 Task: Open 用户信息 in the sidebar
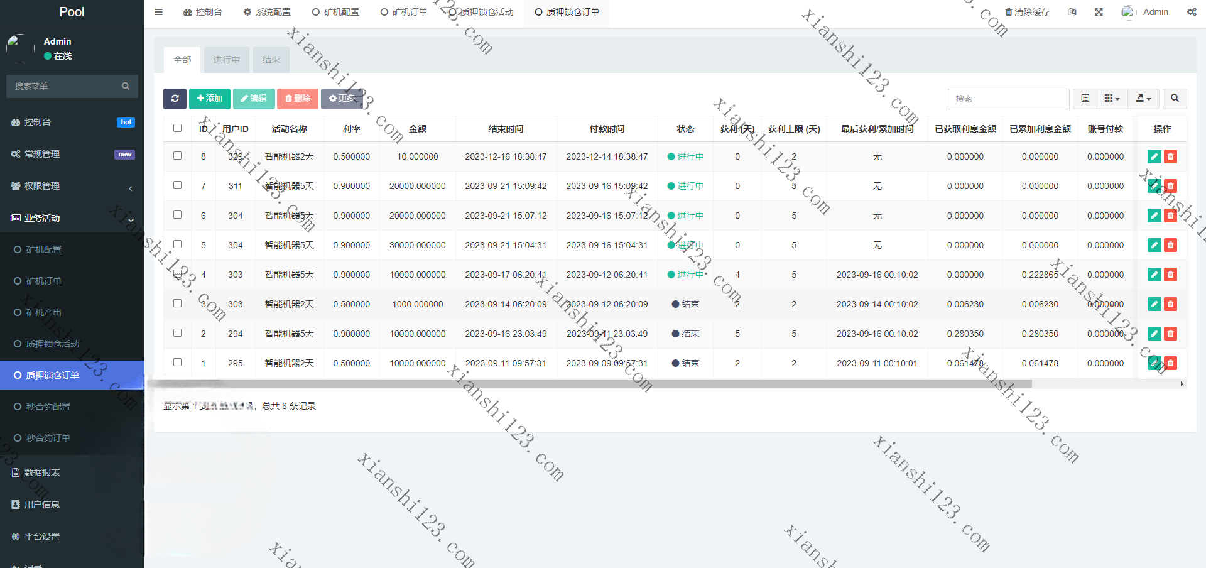(x=72, y=505)
